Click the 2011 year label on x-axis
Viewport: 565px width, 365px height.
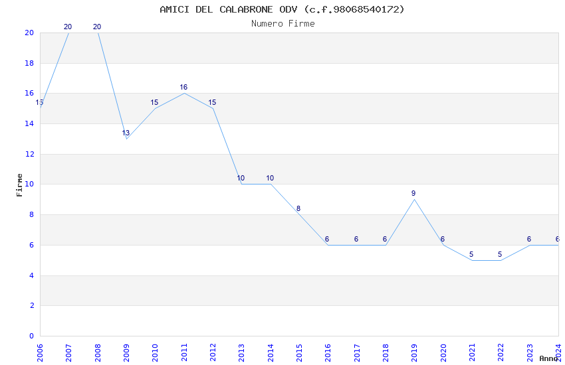(x=184, y=353)
